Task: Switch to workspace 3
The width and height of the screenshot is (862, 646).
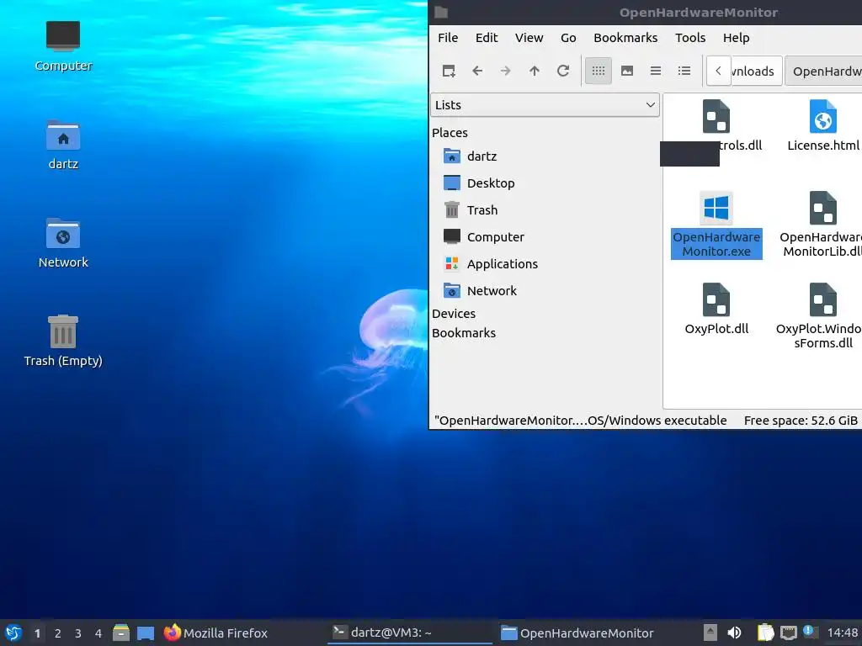Action: 78,633
